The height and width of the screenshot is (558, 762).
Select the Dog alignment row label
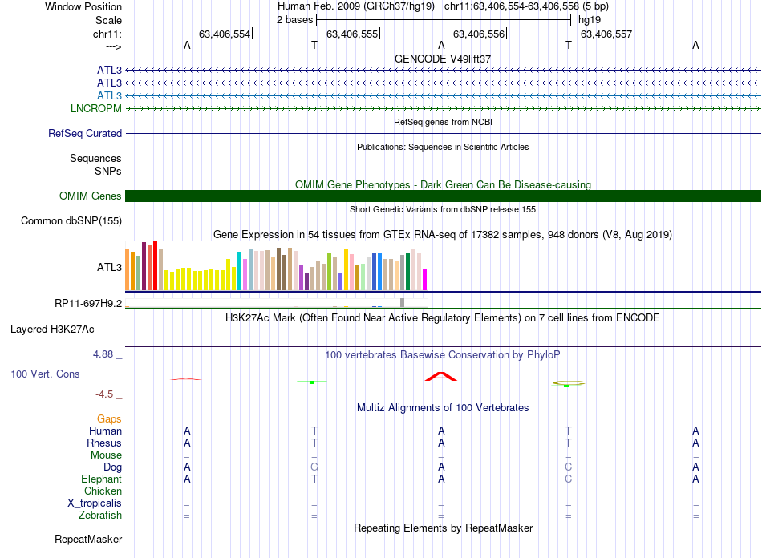(112, 467)
